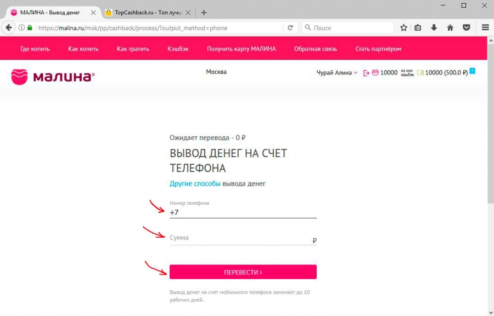Viewport: 494px width, 316px height.
Task: Open the Firefox hamburger menu
Action: tap(485, 28)
